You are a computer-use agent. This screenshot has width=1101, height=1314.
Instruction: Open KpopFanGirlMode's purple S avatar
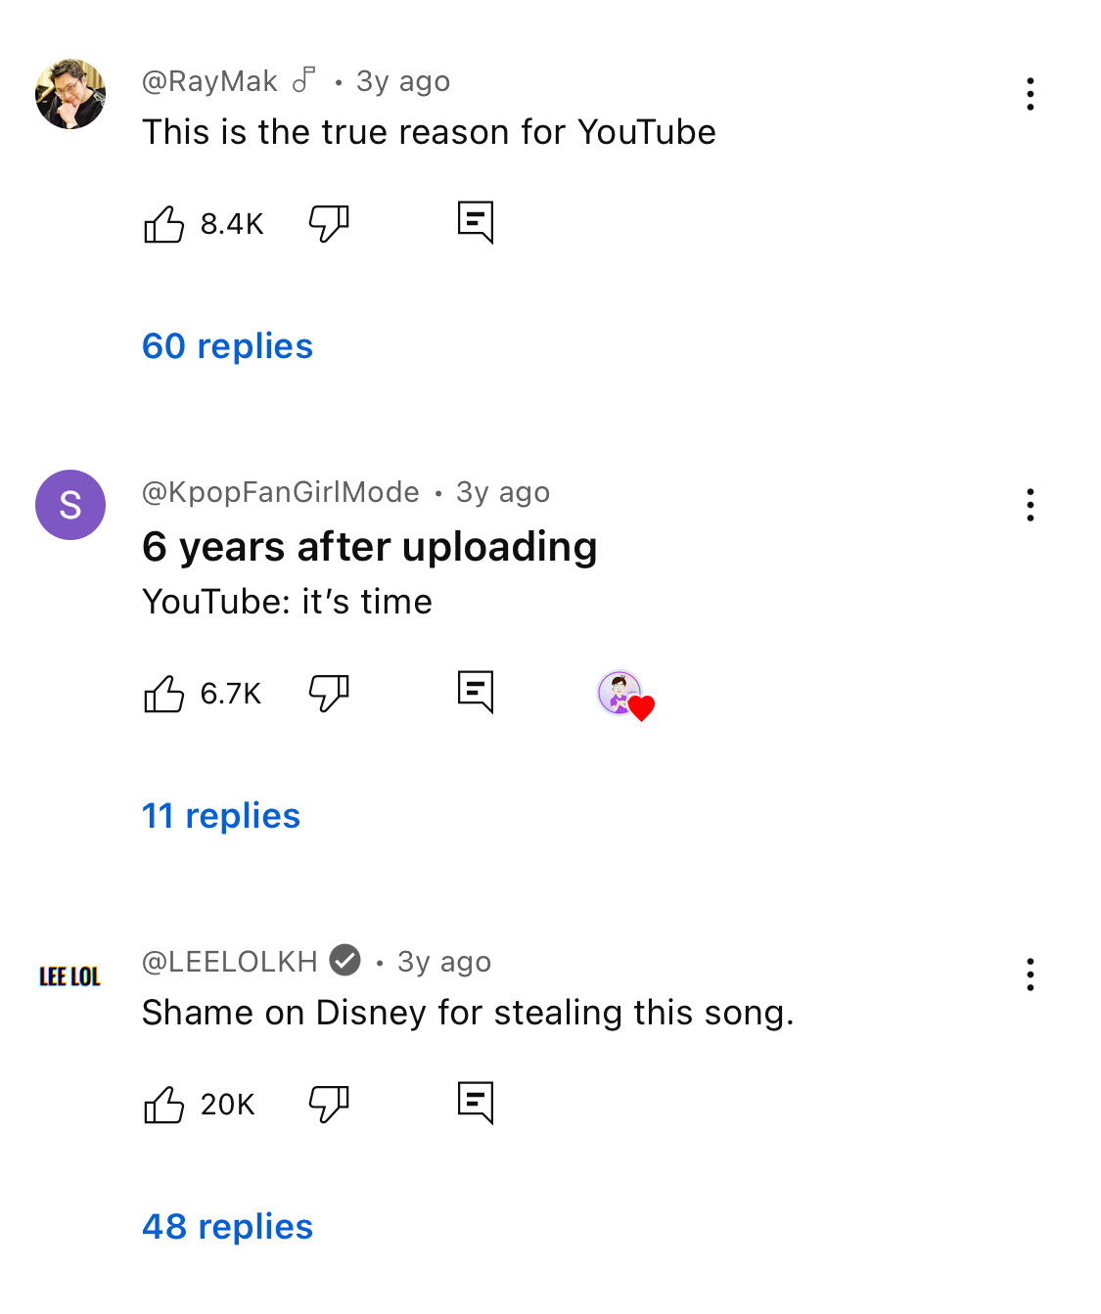click(70, 505)
